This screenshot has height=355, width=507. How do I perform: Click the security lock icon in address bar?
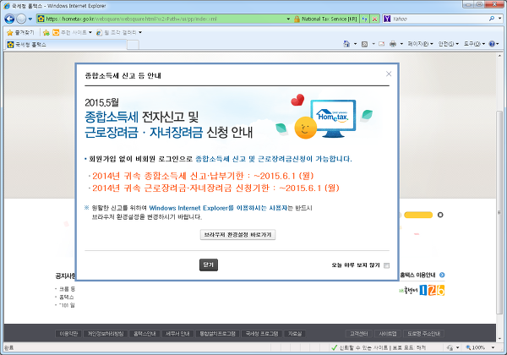tap(297, 19)
